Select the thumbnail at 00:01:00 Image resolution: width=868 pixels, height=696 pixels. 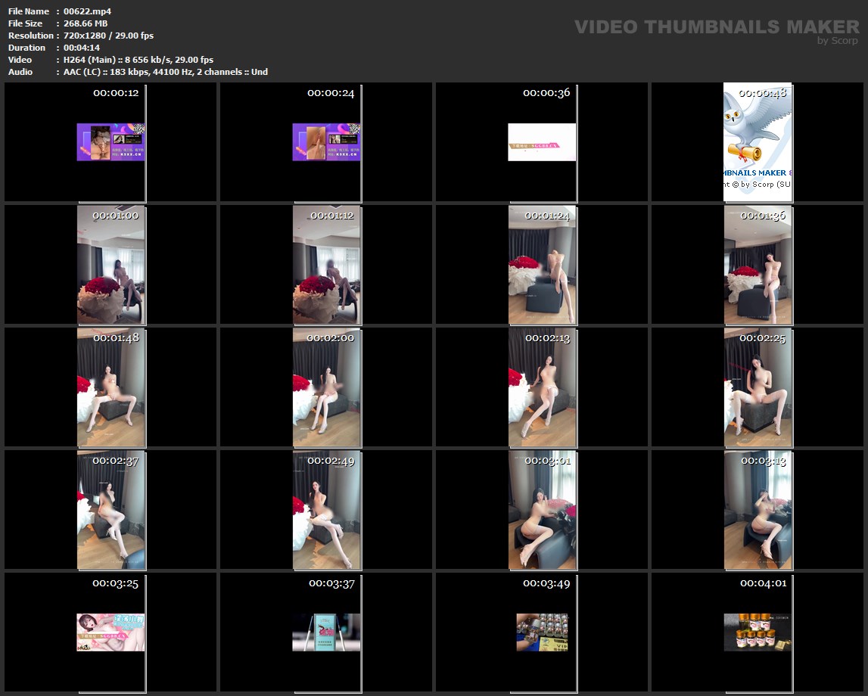110,265
